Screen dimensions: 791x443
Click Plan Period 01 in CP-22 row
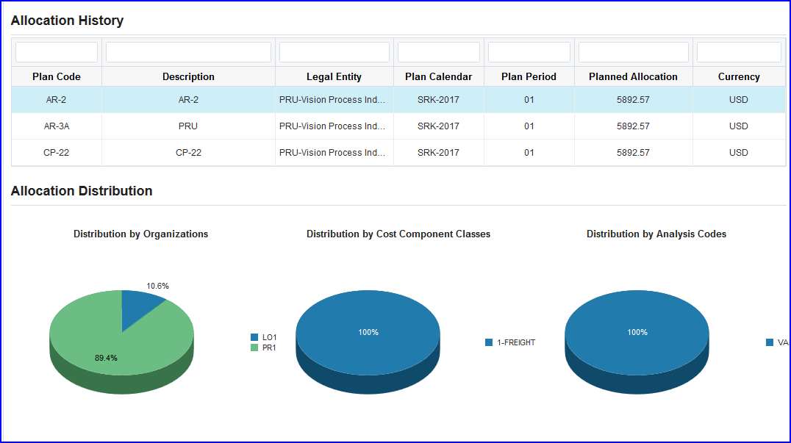(x=529, y=153)
